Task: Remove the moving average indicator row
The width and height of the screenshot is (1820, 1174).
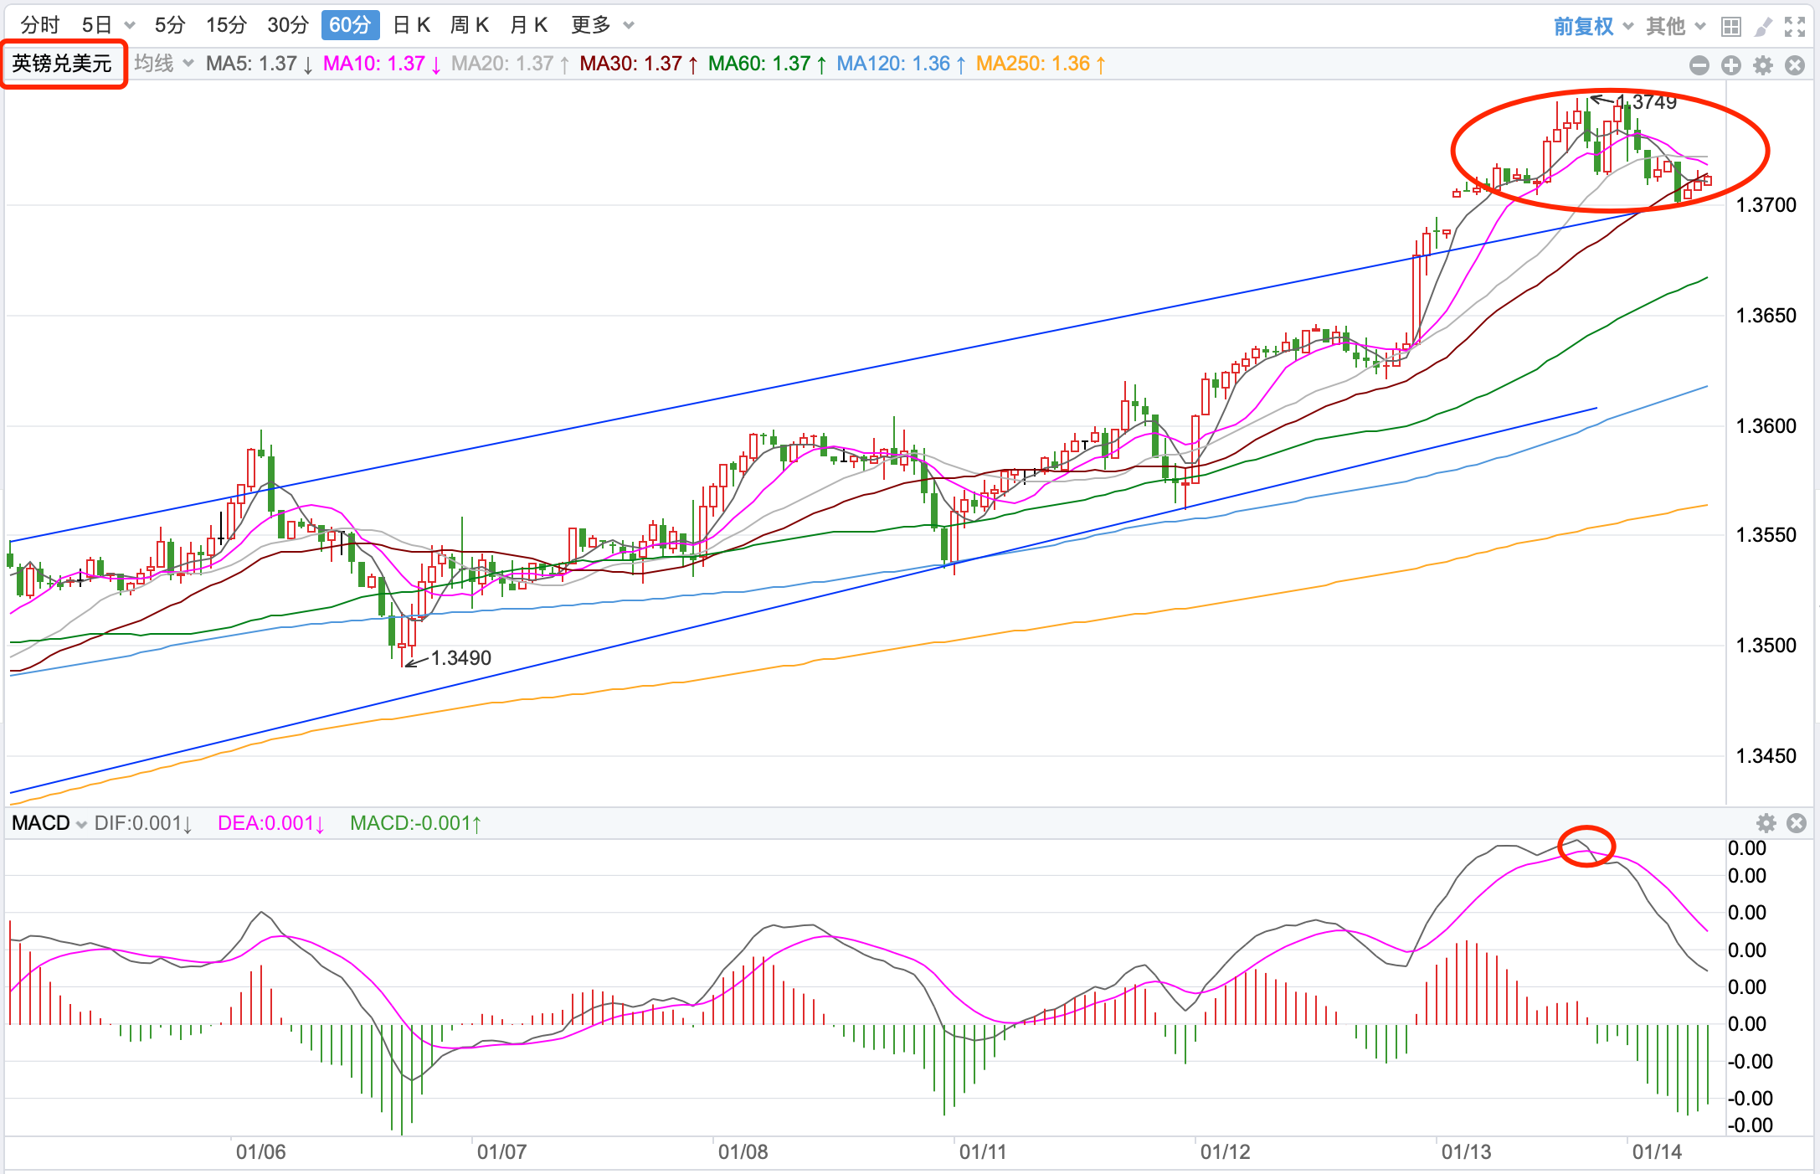Action: [x=1795, y=65]
